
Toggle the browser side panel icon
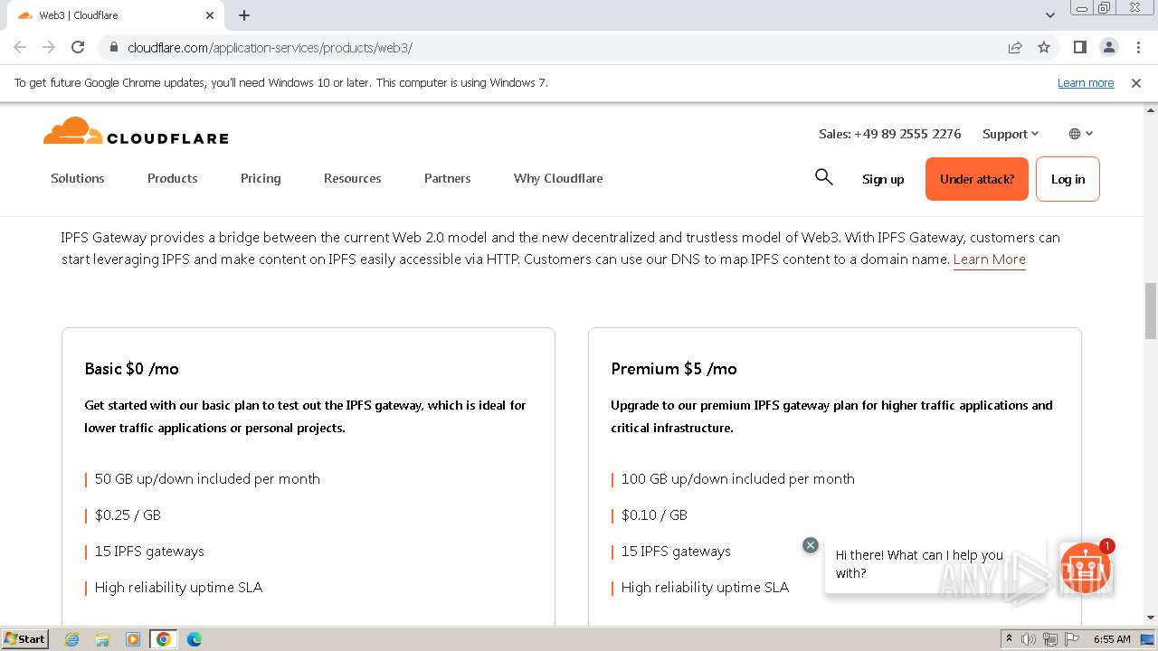[x=1079, y=47]
